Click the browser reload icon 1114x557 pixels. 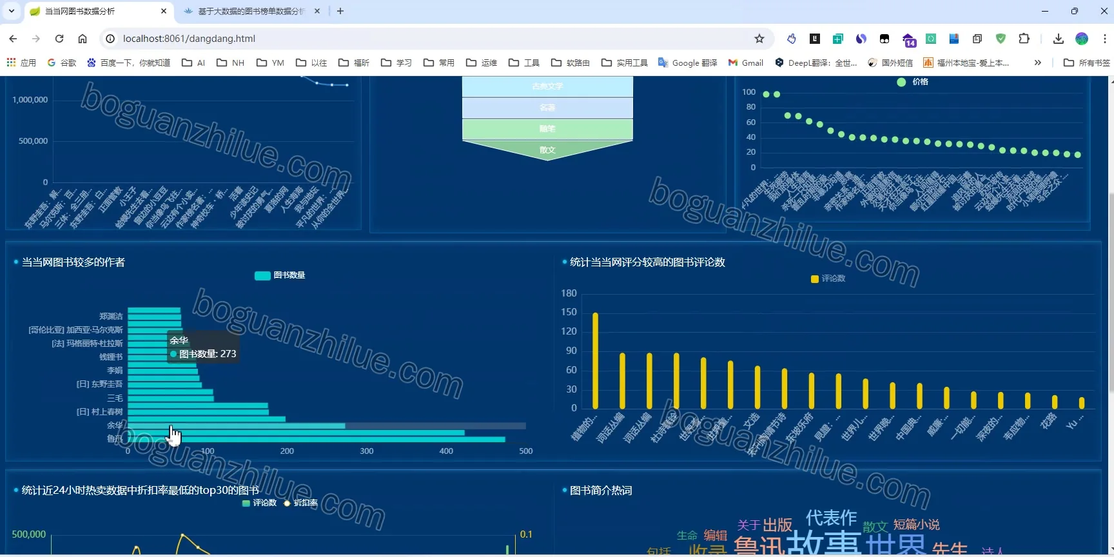click(x=59, y=39)
